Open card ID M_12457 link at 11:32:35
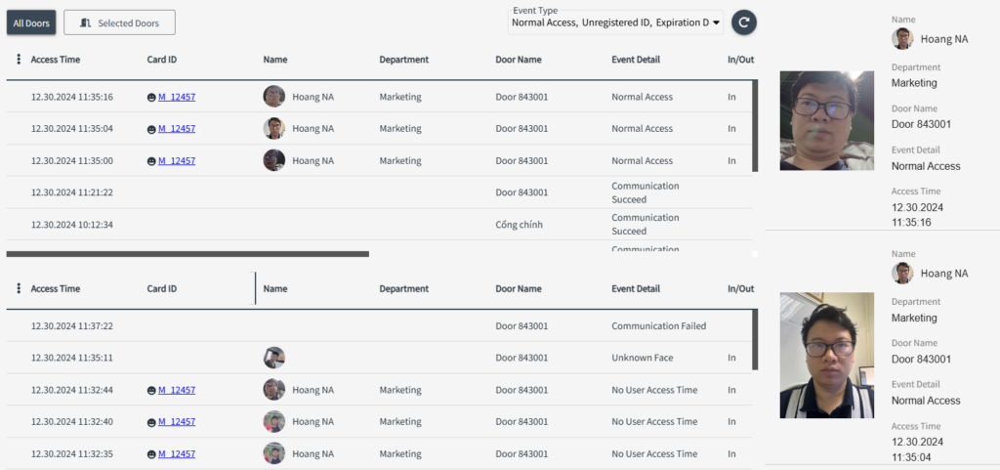Image resolution: width=1000 pixels, height=470 pixels. [x=177, y=454]
